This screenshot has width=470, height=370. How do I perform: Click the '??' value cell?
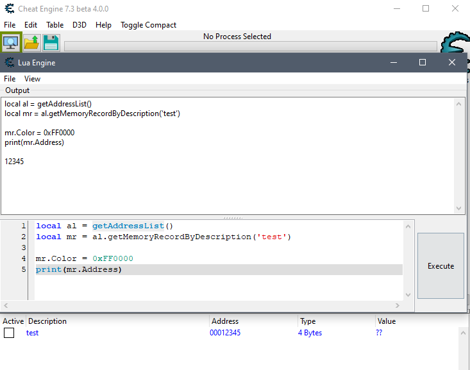tap(379, 333)
